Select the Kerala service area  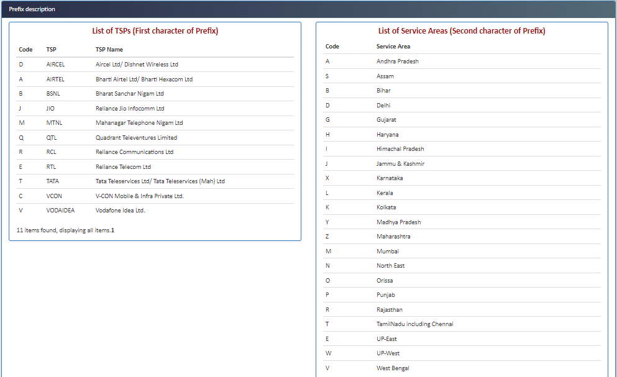pyautogui.click(x=385, y=193)
